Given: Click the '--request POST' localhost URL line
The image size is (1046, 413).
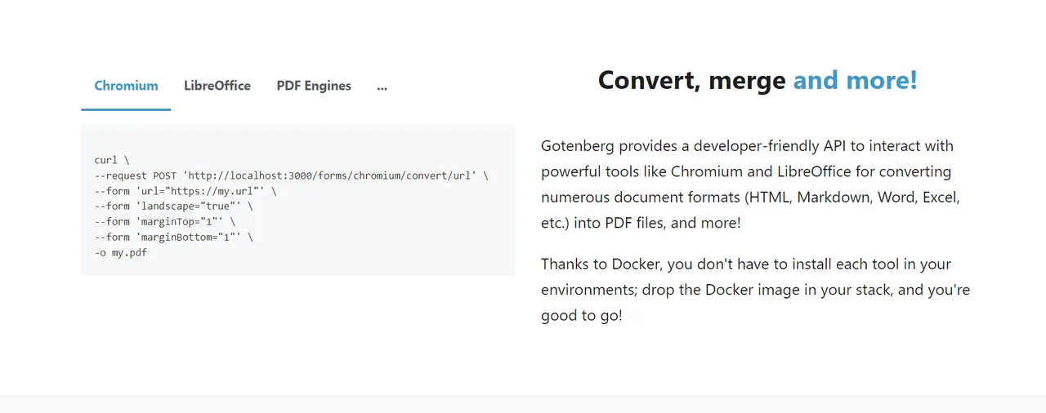Looking at the screenshot, I should pos(291,175).
